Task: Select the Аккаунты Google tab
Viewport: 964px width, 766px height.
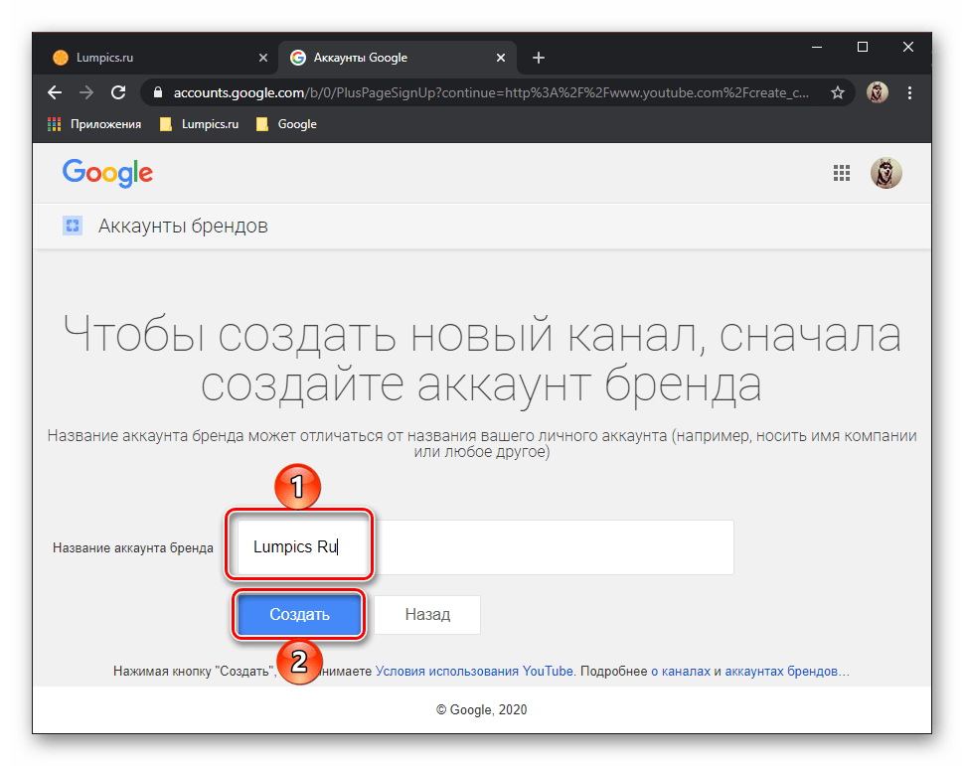Action: (398, 58)
